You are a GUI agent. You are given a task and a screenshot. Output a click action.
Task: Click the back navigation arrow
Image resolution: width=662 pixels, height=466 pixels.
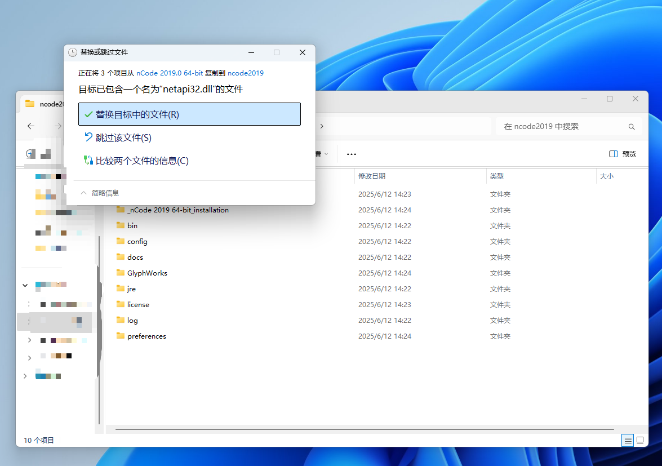(31, 126)
